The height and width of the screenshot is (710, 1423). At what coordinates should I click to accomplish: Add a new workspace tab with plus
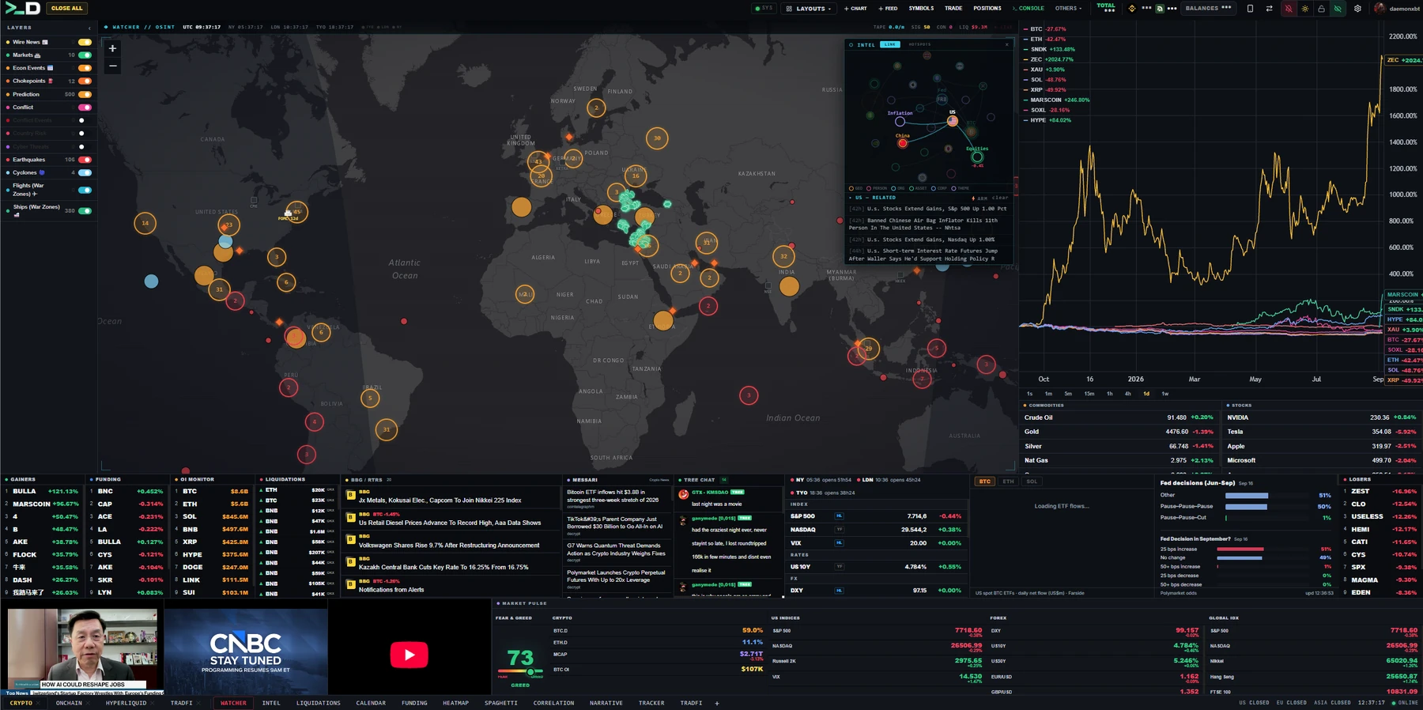[717, 703]
